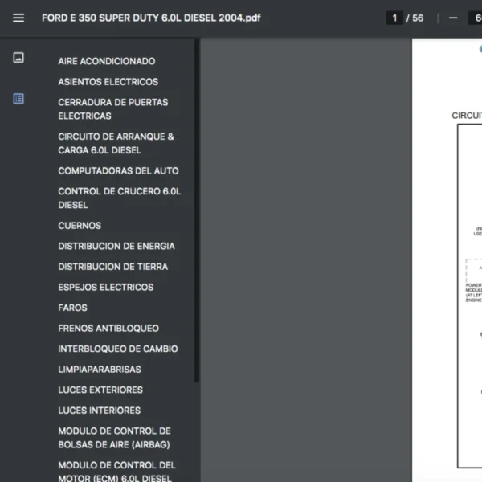This screenshot has width=482, height=482.
Task: Click the outline panel scrollbar
Action: [x=197, y=210]
